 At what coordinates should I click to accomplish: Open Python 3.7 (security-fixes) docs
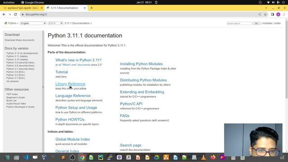(20, 69)
